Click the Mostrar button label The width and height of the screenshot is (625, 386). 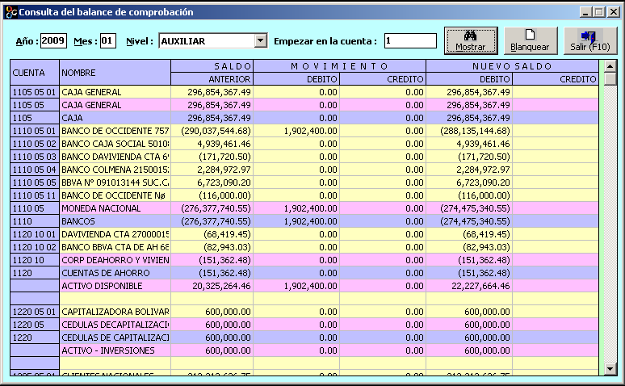click(470, 47)
